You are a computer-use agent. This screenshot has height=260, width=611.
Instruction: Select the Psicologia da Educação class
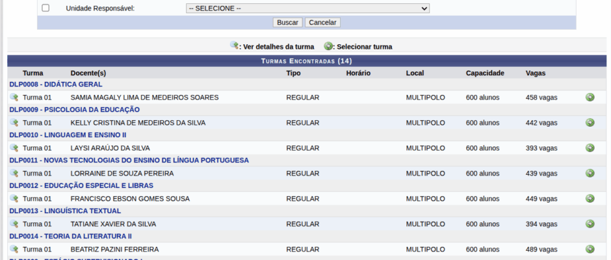pyautogui.click(x=590, y=123)
